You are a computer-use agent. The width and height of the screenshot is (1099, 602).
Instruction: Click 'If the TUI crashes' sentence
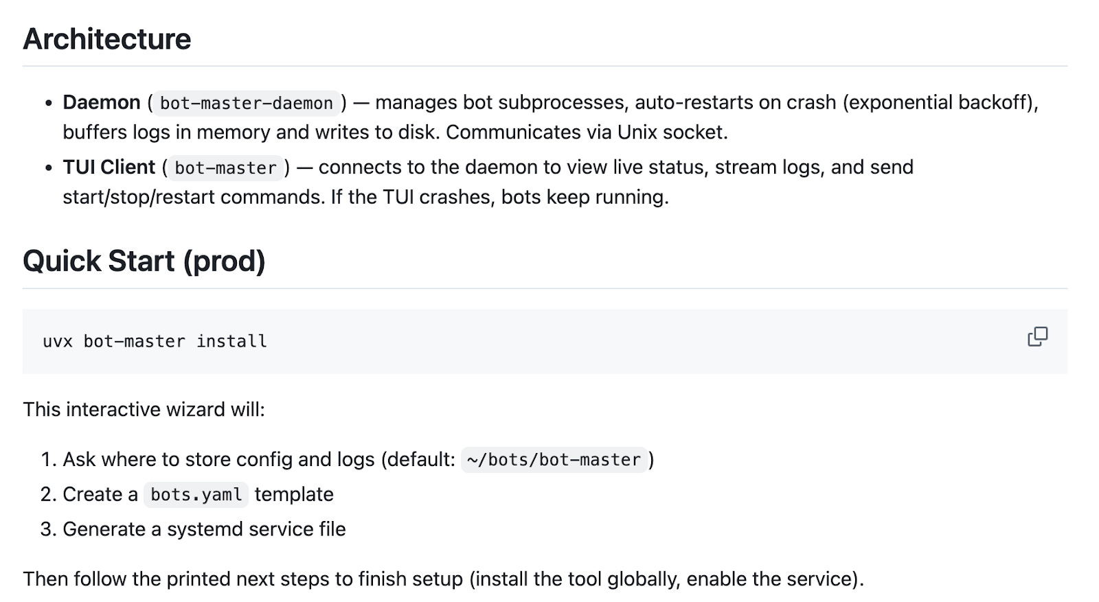pos(499,197)
